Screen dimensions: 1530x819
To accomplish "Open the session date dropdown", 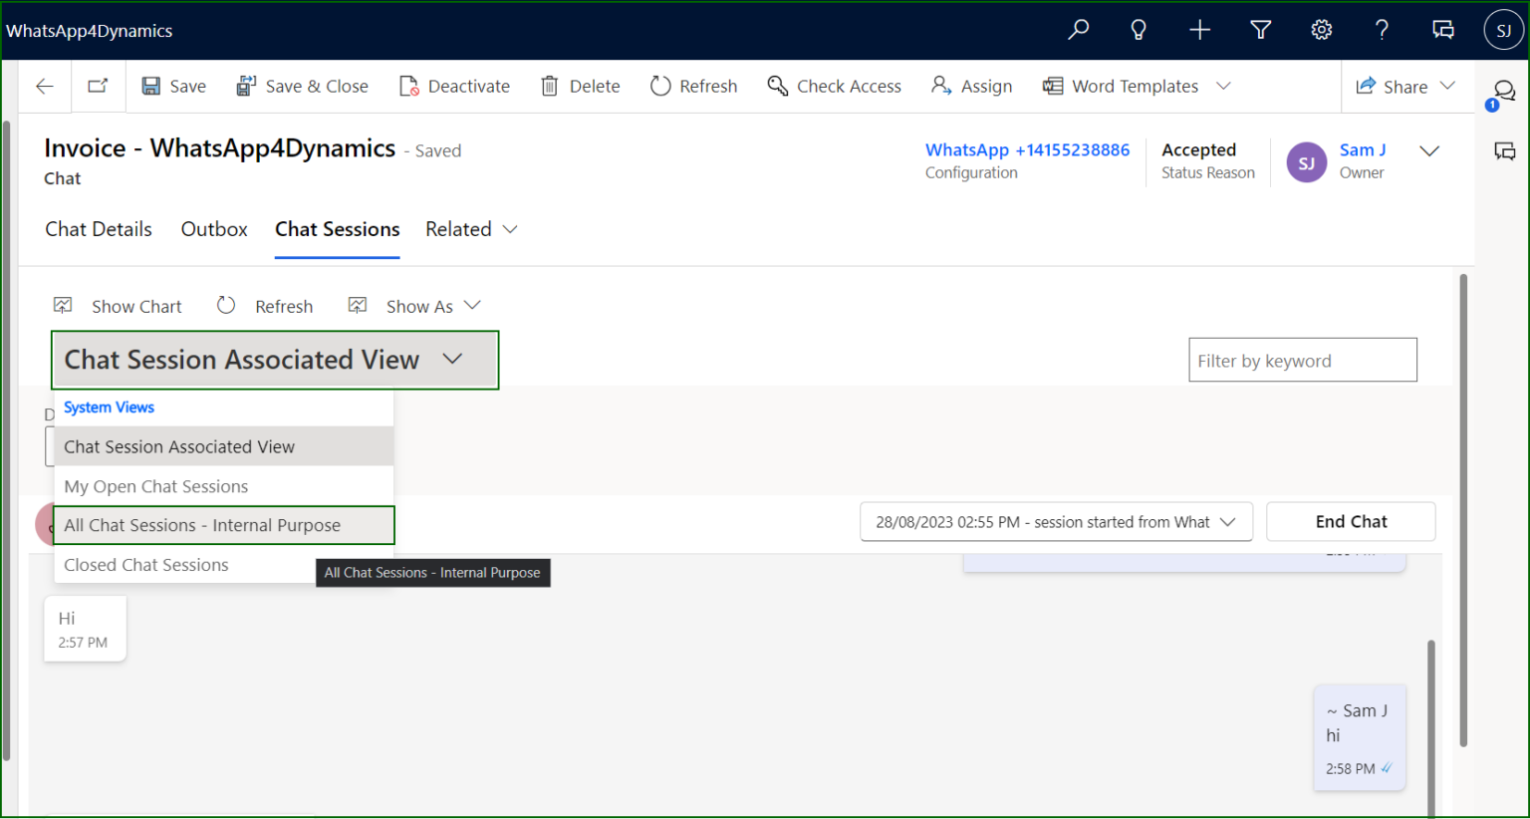I will click(1056, 522).
